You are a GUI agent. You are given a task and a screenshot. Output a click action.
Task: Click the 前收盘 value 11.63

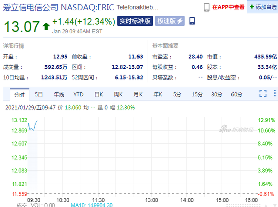coord(135,57)
